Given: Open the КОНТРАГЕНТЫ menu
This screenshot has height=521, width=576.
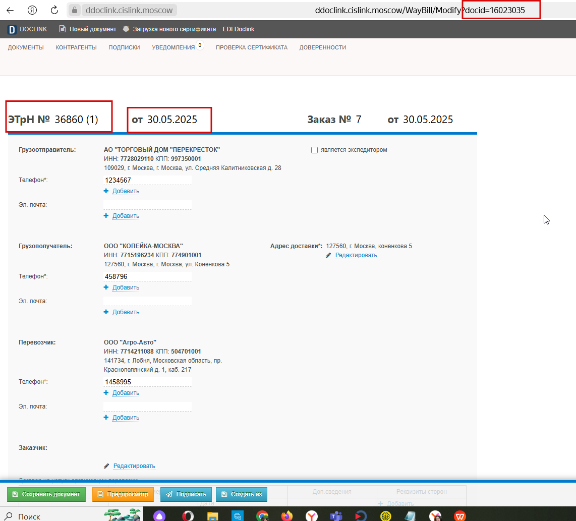Looking at the screenshot, I should coord(76,47).
